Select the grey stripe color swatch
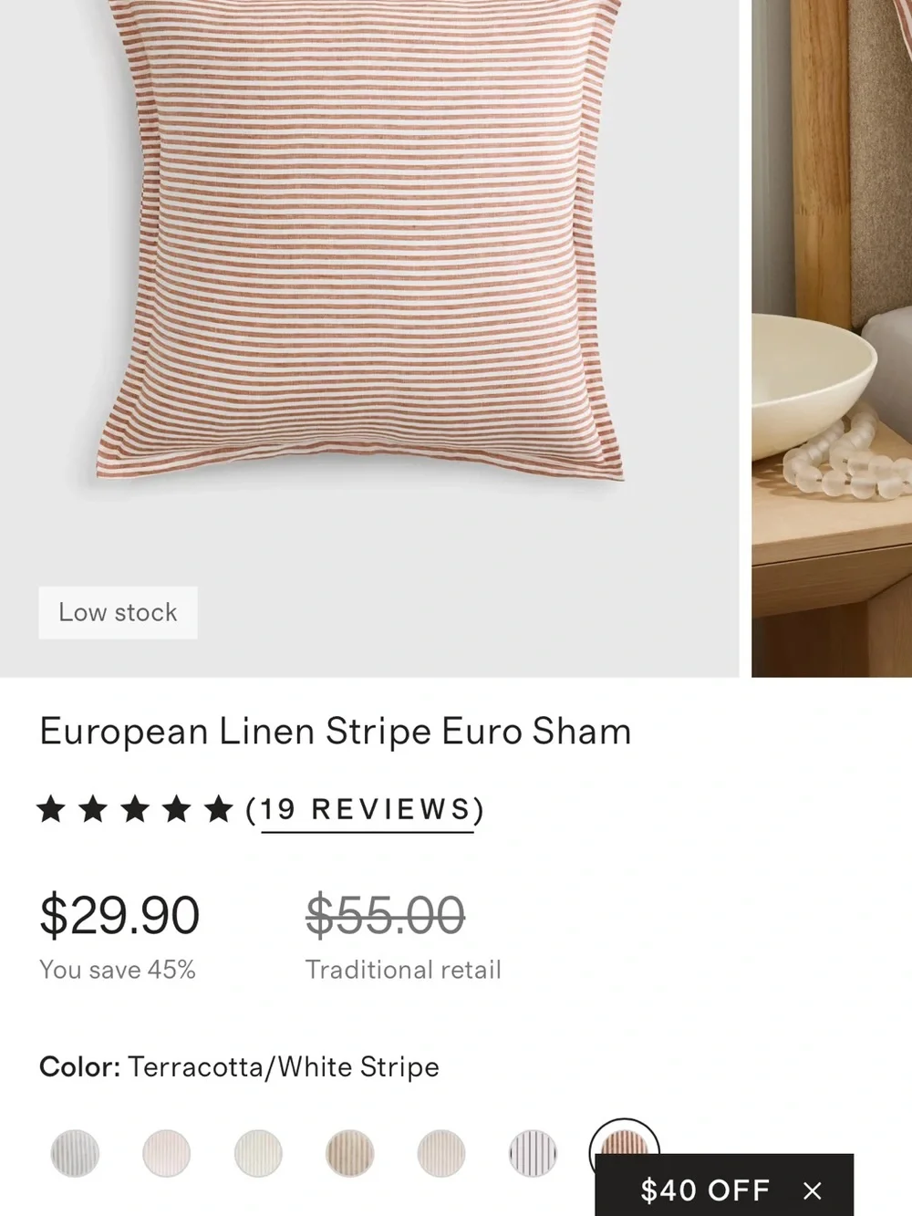Viewport: 912px width, 1216px height. point(75,1153)
